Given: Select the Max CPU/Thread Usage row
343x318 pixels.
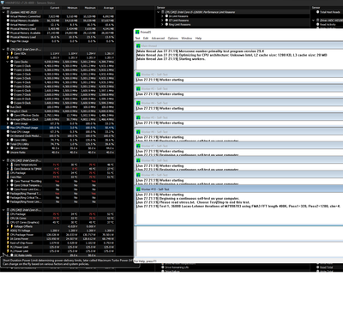Looking at the screenshot, I should tap(57, 128).
